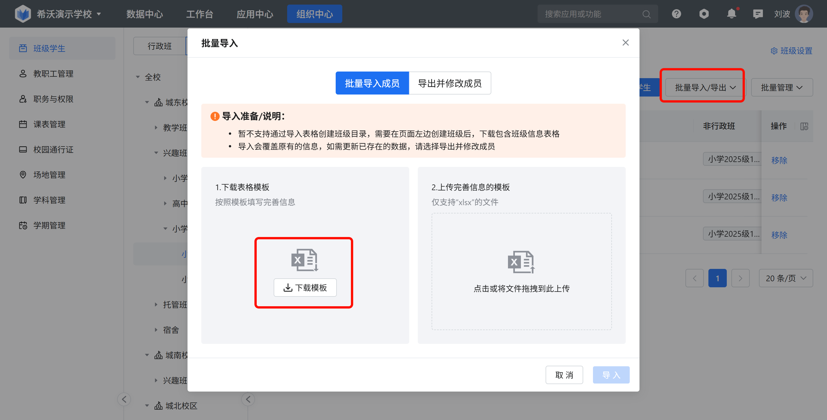Open the messages chat icon
This screenshot has height=420, width=827.
[758, 14]
